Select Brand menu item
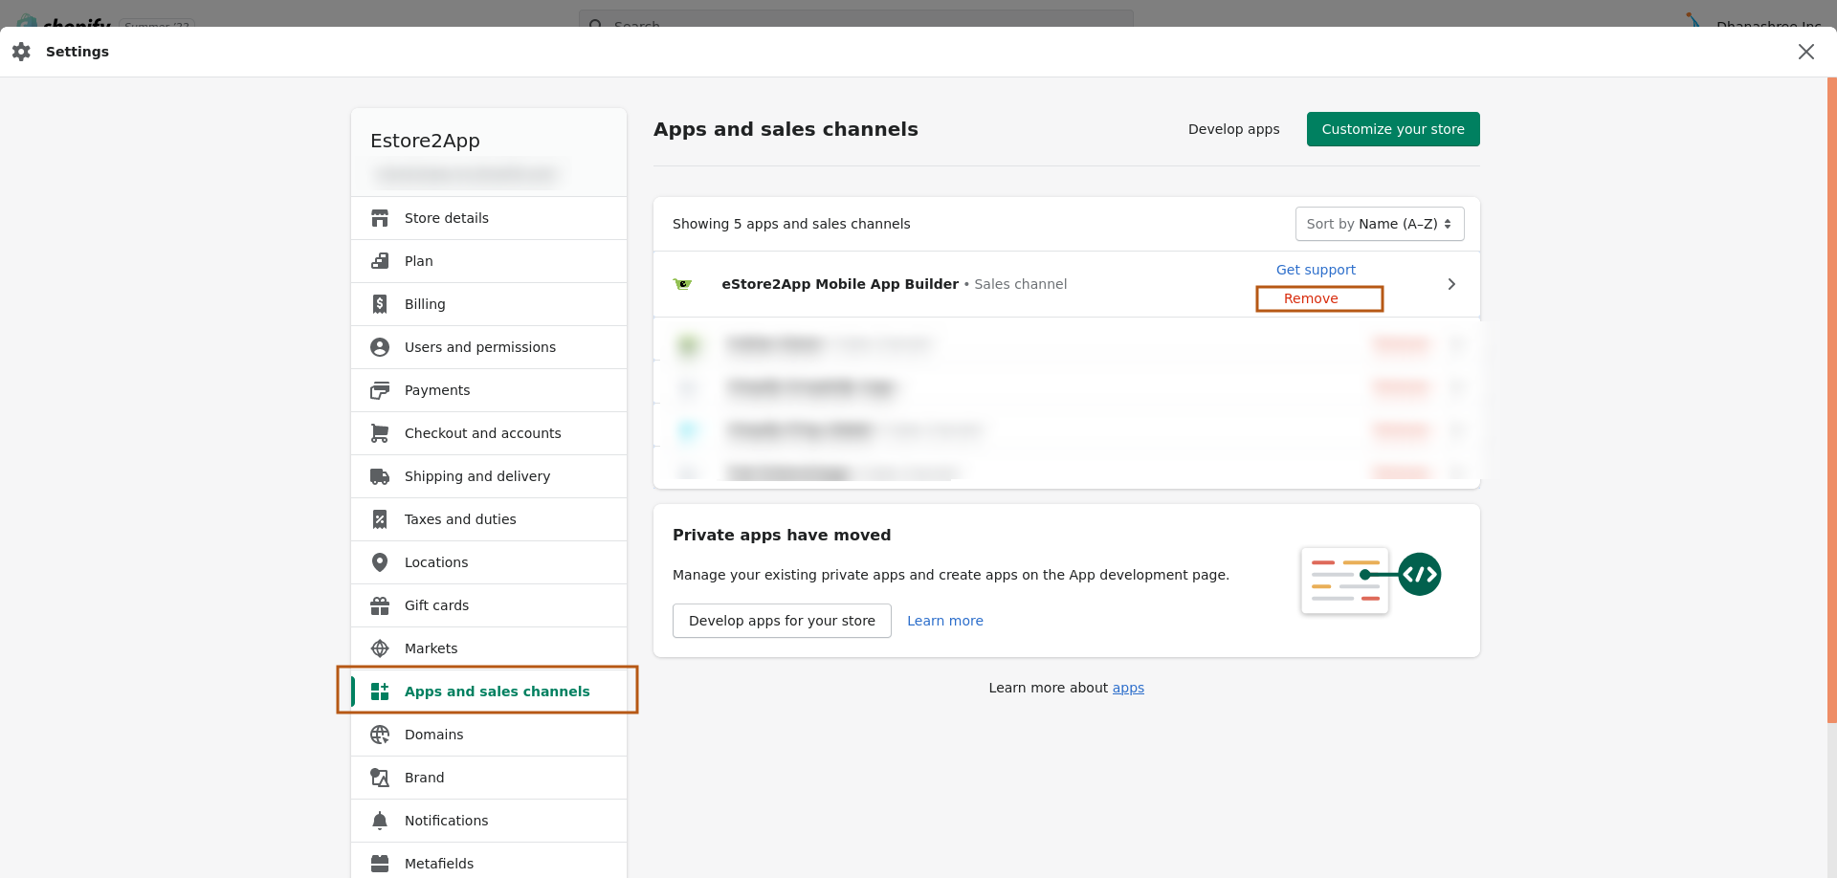The image size is (1837, 878). click(489, 778)
